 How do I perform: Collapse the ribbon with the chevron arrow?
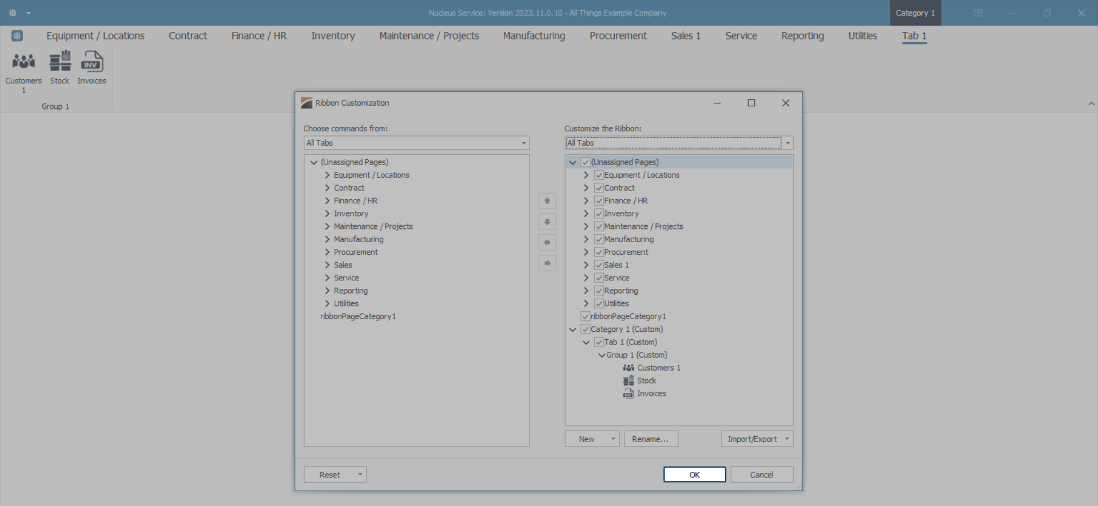(x=1091, y=104)
